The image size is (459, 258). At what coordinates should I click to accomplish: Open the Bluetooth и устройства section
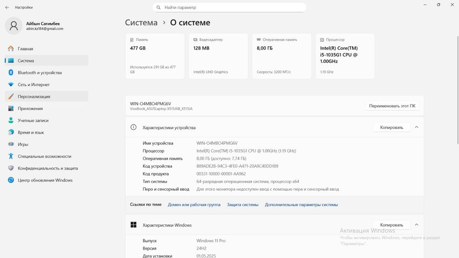(39, 73)
